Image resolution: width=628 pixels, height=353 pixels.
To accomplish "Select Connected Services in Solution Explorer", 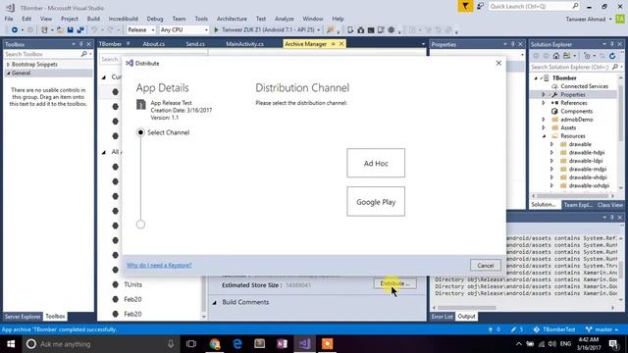I will [x=585, y=86].
